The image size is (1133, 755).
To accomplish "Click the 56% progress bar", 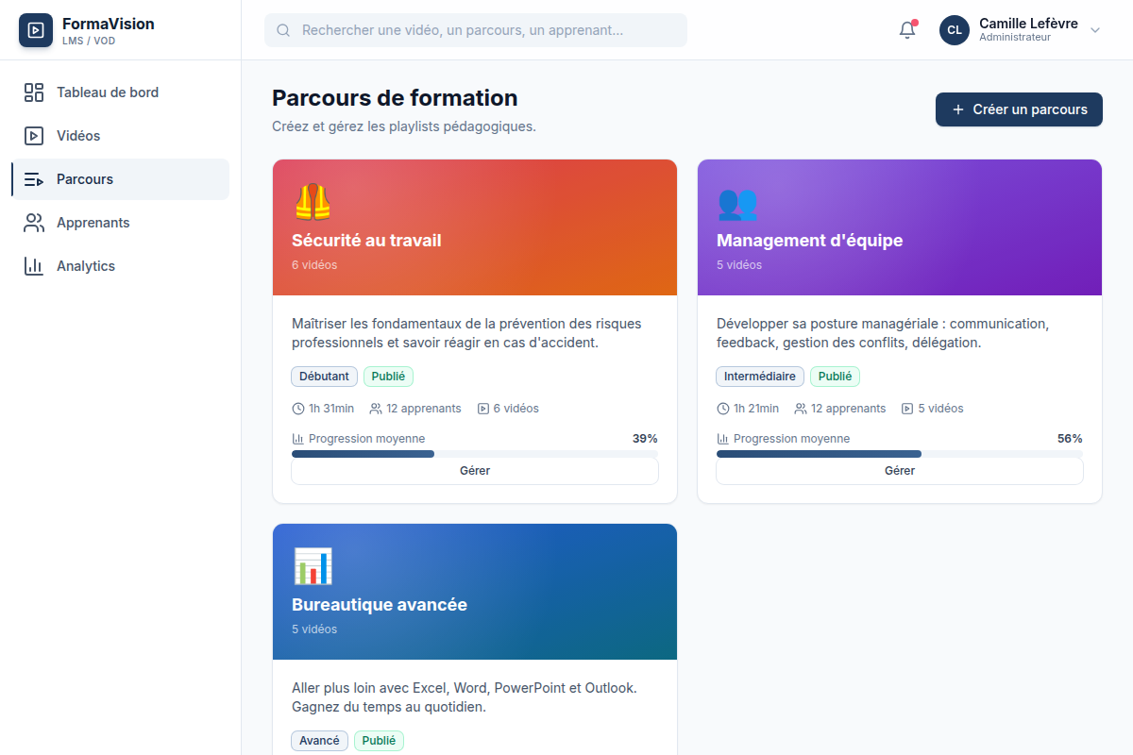I will (900, 454).
